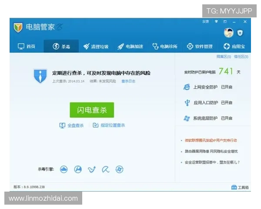Select the third antivirus engine icon
The width and height of the screenshot is (261, 209).
click(92, 169)
